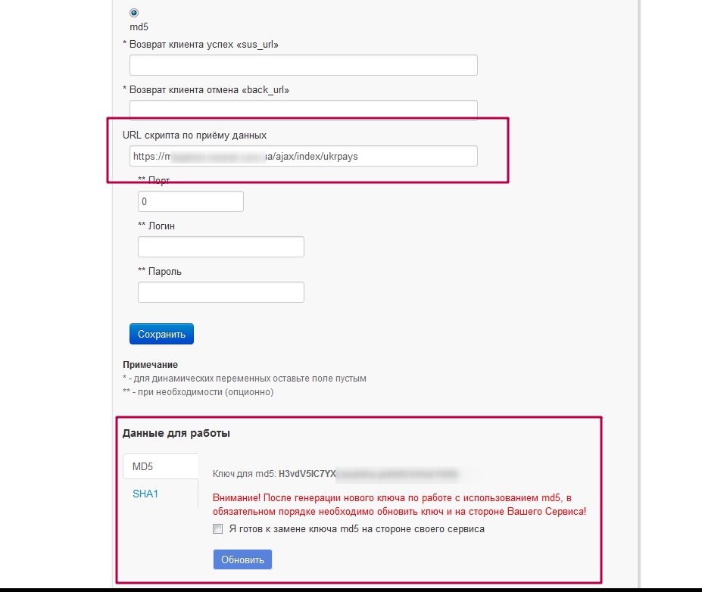The height and width of the screenshot is (592, 702).
Task: Switch to the MD5 tab
Action: (x=144, y=466)
